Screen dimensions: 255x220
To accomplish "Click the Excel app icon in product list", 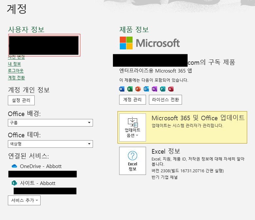I will 130,89.
